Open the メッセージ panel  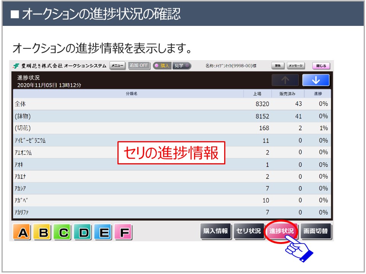point(295,66)
